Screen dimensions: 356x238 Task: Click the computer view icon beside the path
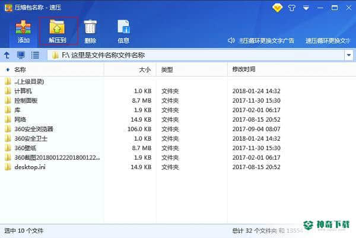pos(21,55)
